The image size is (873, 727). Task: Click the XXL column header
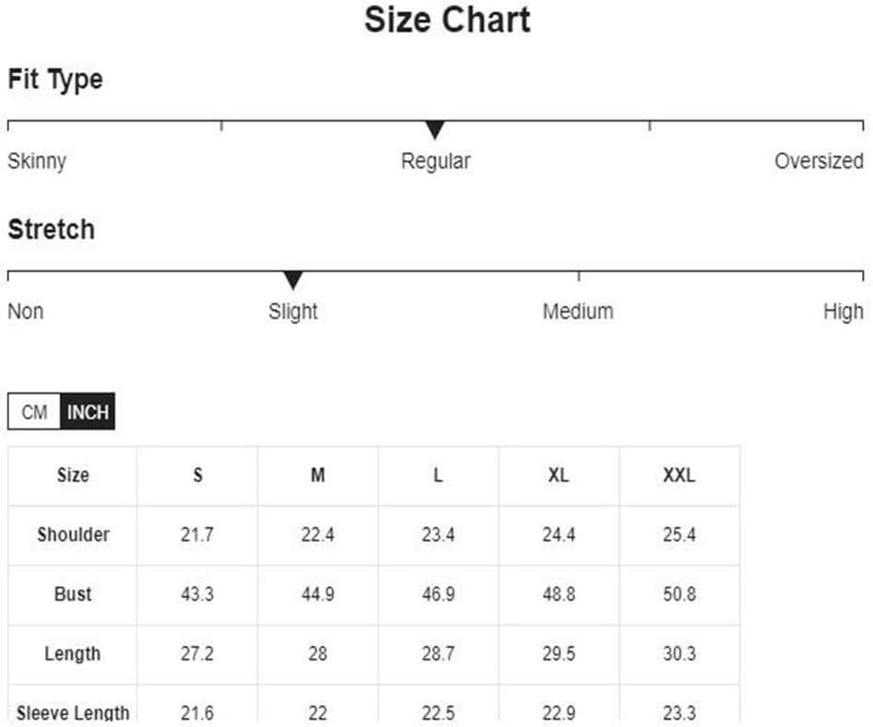pyautogui.click(x=679, y=475)
